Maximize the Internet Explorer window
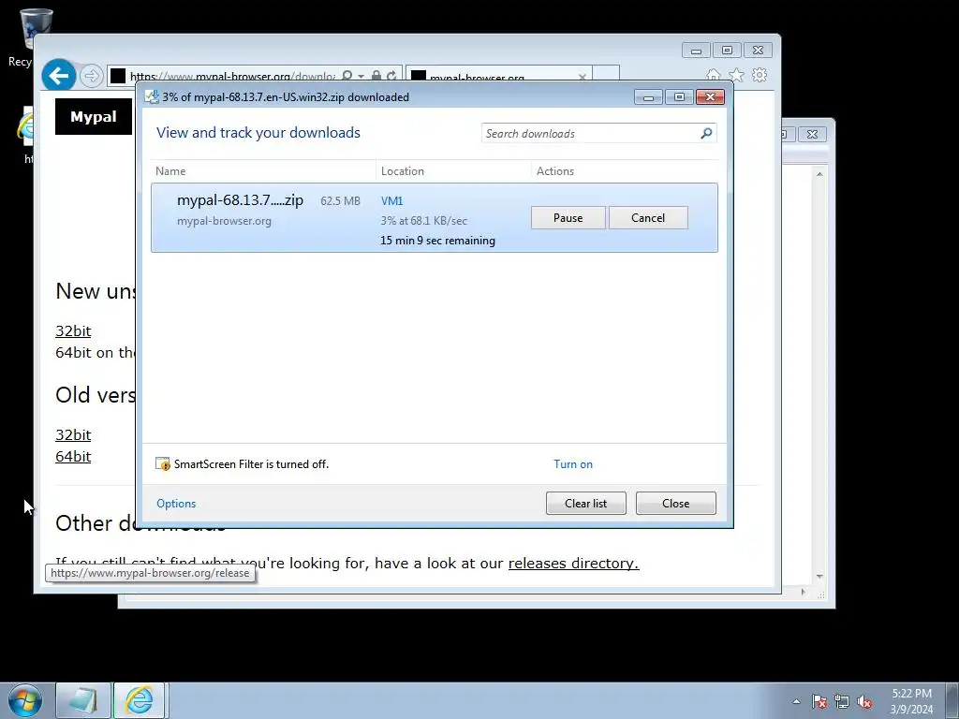This screenshot has height=719, width=959. (x=727, y=51)
